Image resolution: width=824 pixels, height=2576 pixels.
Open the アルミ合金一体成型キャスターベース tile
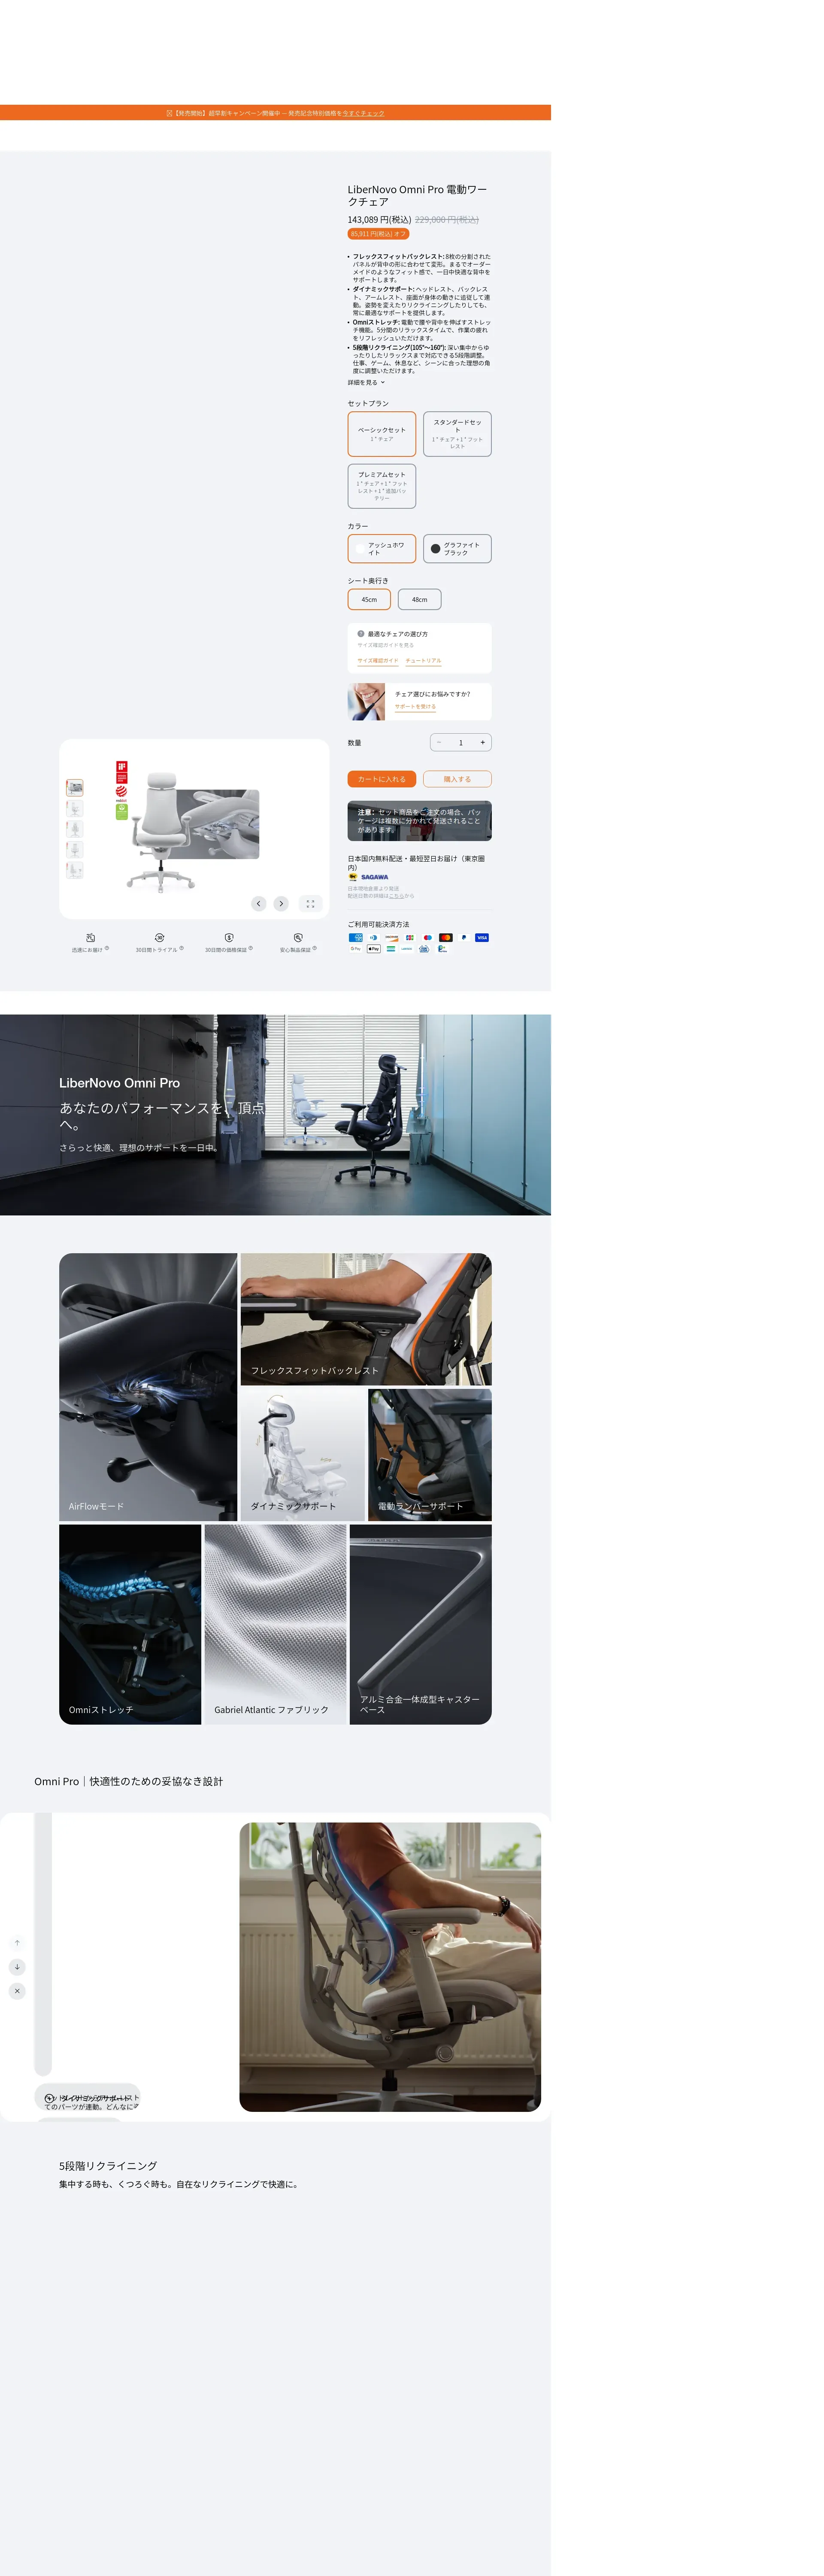point(421,1624)
